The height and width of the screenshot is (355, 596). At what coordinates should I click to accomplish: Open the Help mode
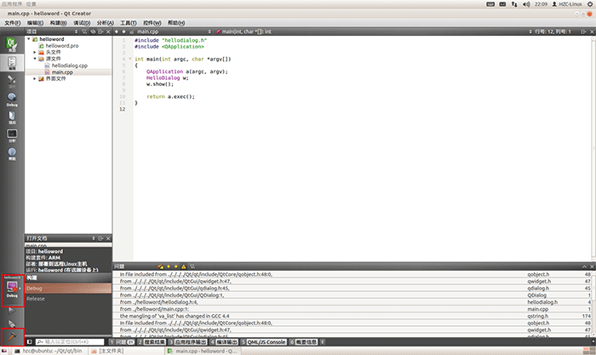pyautogui.click(x=12, y=154)
